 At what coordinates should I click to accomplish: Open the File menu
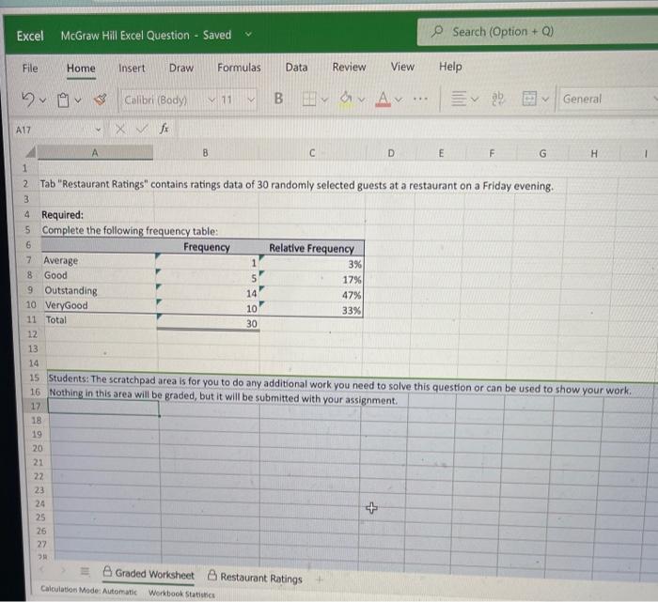tap(30, 69)
